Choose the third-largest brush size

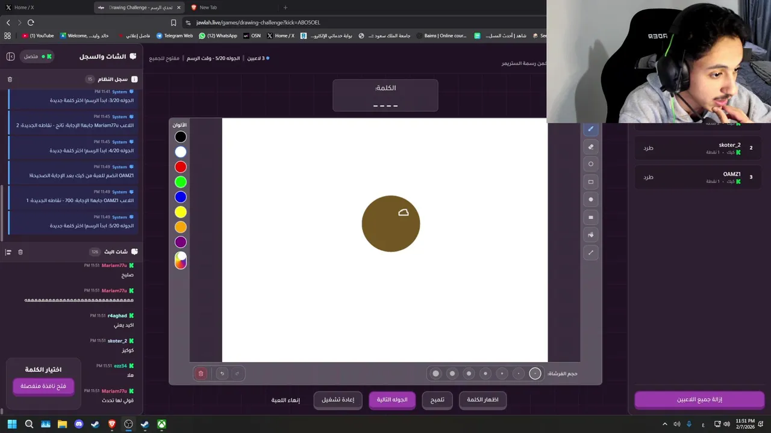click(x=469, y=373)
